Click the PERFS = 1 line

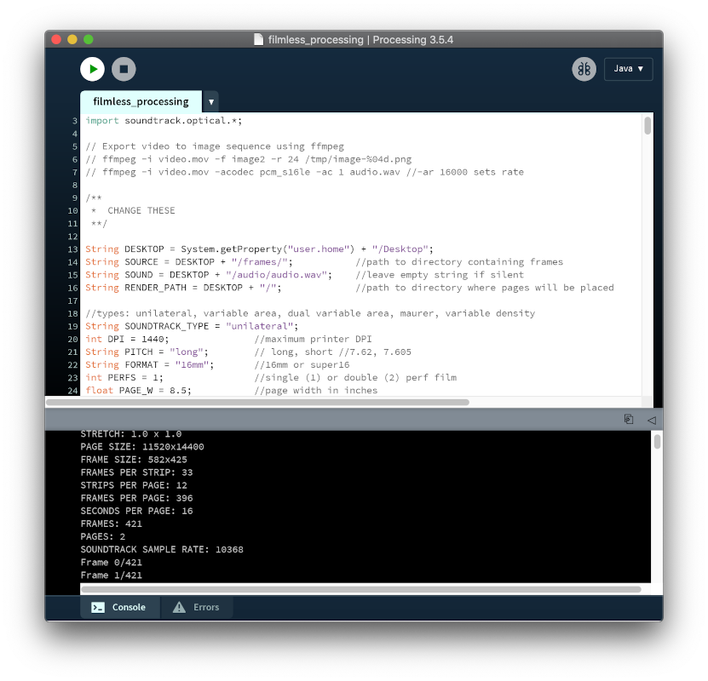tap(124, 377)
